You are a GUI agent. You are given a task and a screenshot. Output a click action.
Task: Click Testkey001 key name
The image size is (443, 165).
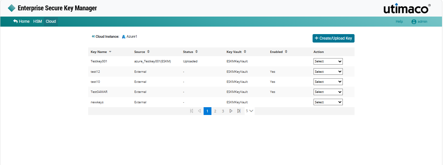(99, 61)
